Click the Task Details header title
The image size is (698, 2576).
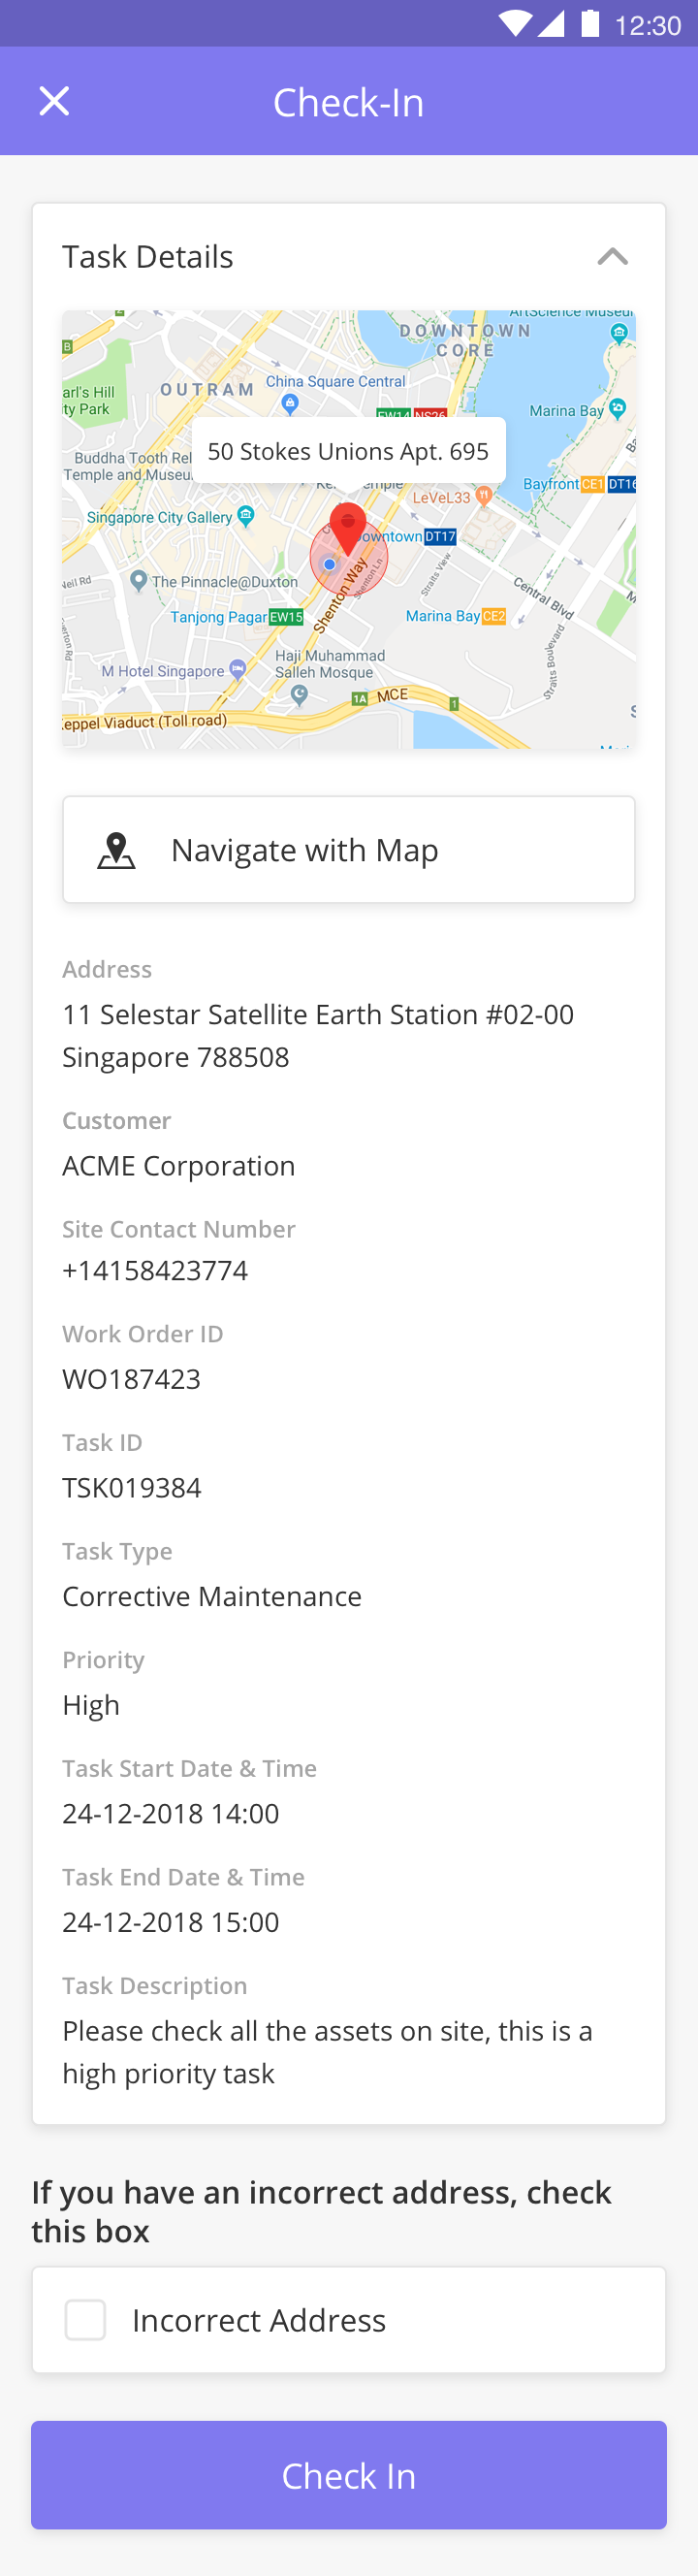click(x=148, y=257)
